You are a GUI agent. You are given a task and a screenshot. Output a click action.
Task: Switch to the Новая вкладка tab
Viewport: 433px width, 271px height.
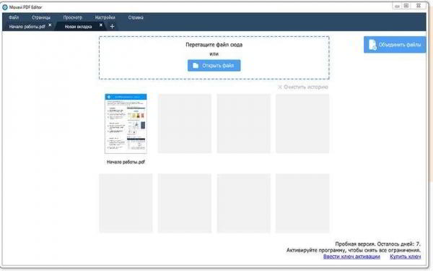[x=78, y=27]
